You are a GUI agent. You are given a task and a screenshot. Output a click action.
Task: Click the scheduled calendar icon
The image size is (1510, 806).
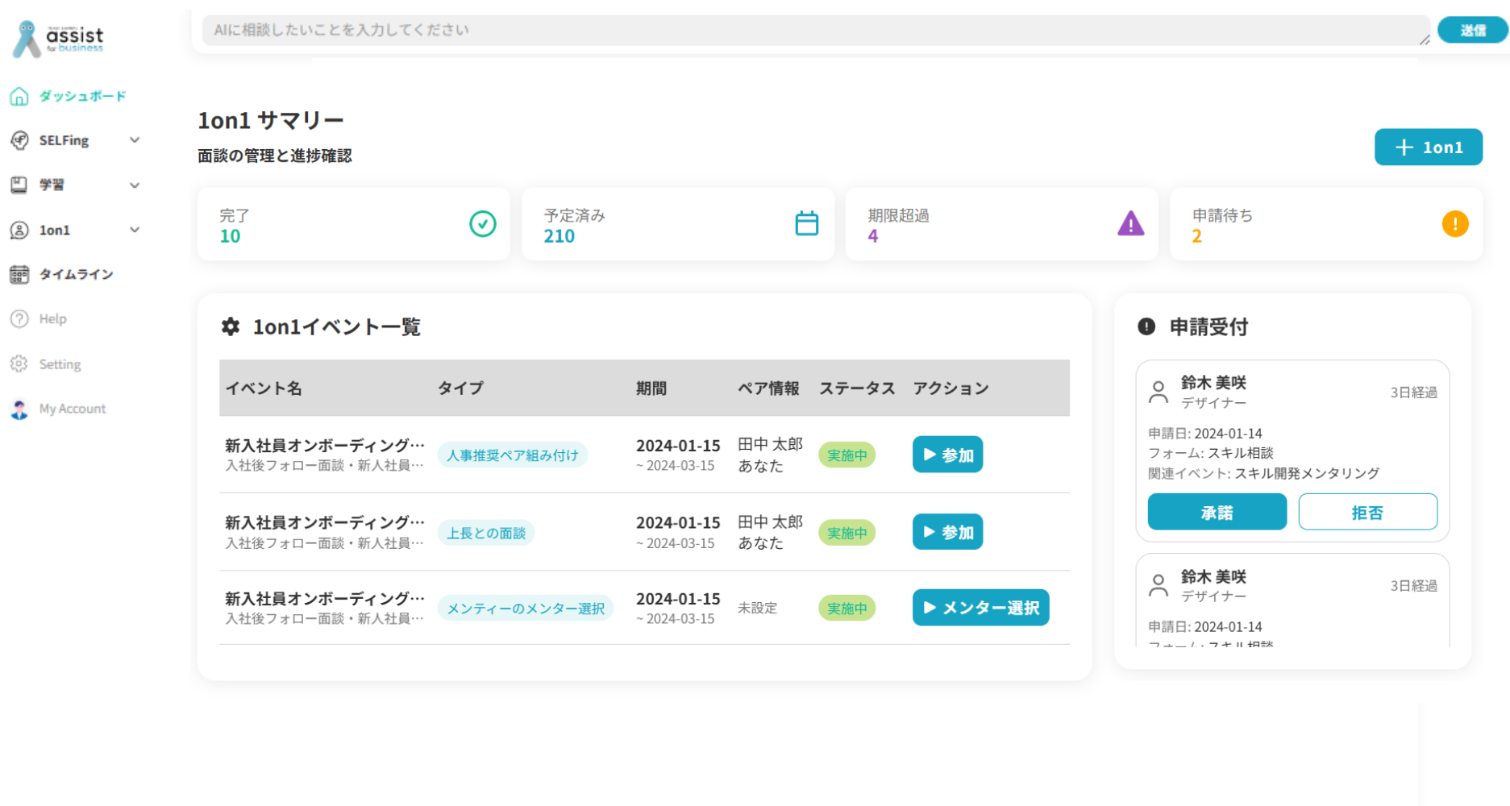pos(806,224)
